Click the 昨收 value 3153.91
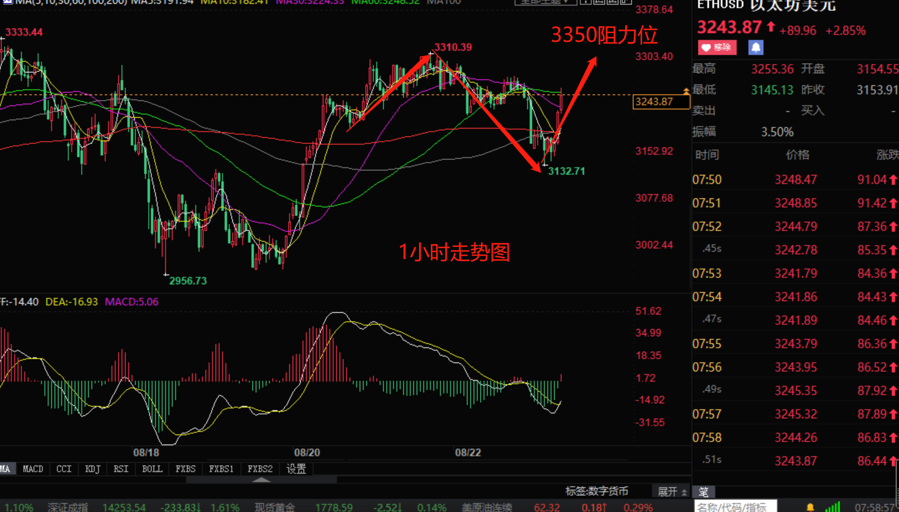This screenshot has height=512, width=899. (x=877, y=90)
